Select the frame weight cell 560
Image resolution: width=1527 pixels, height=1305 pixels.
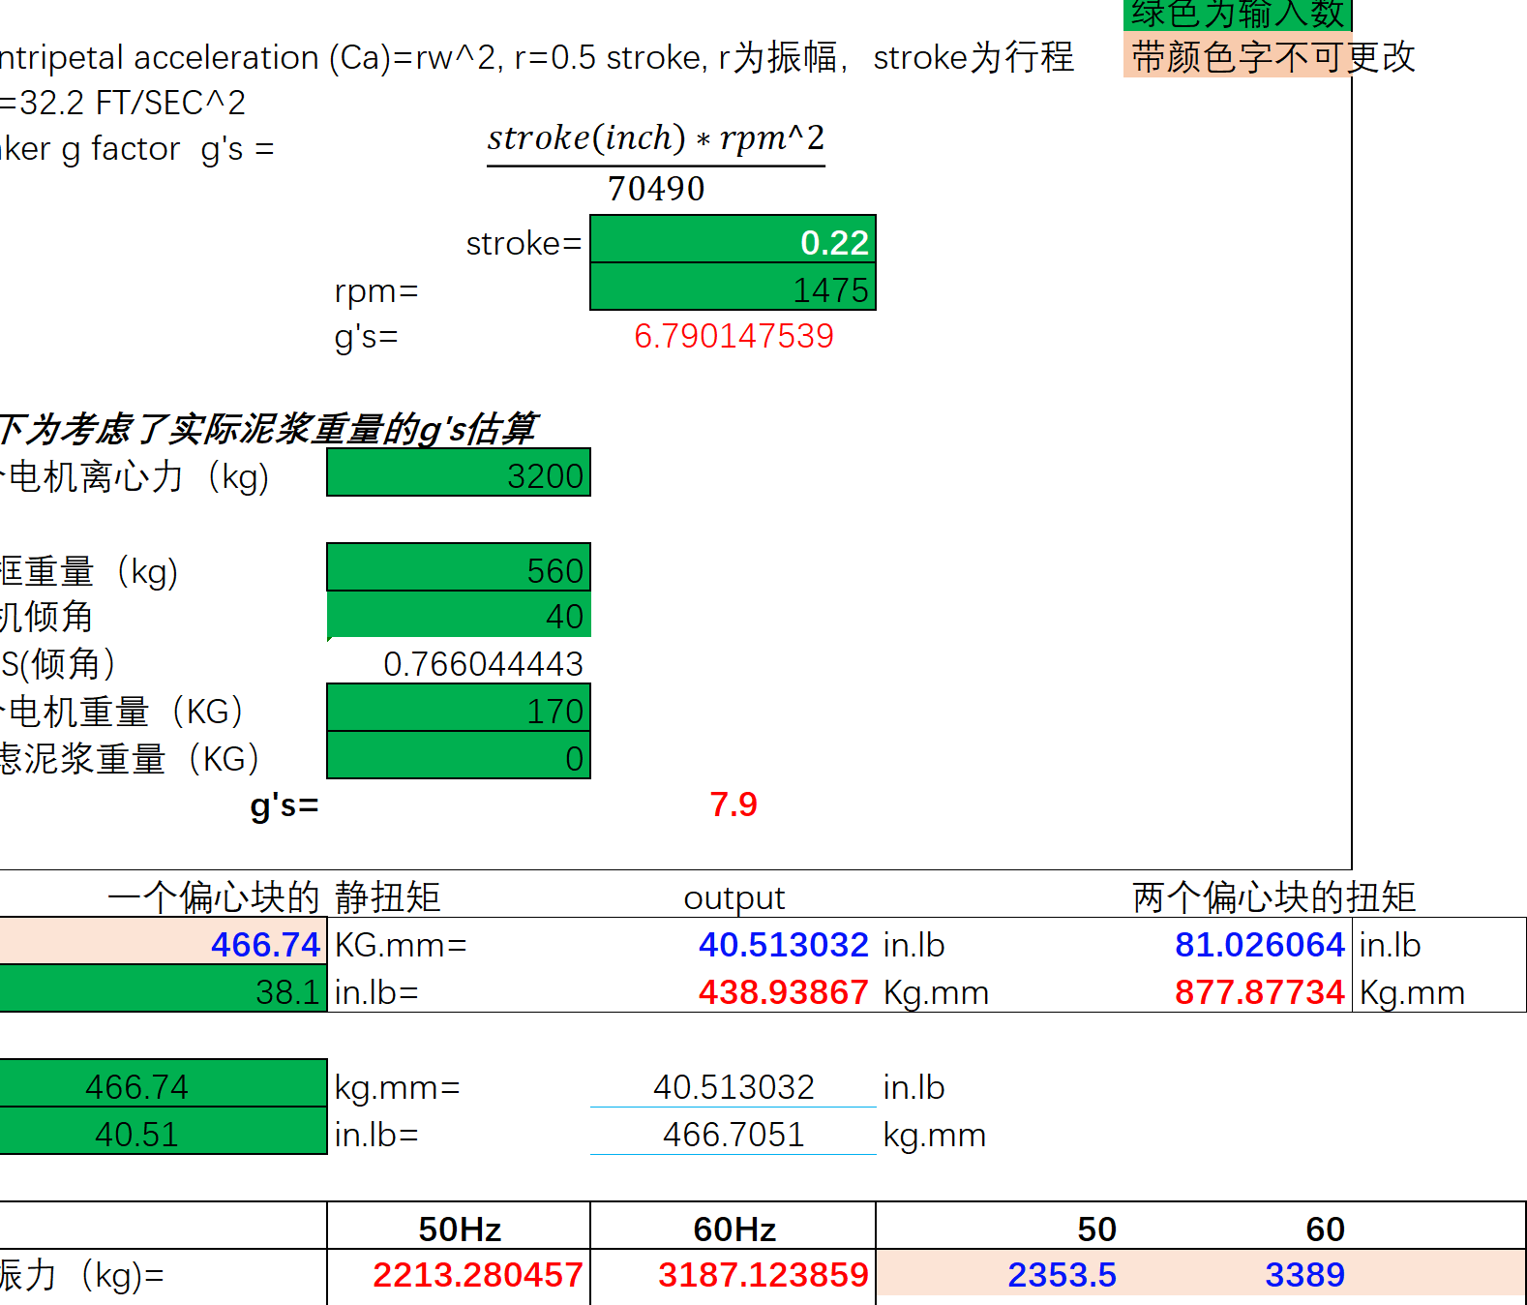(x=459, y=567)
